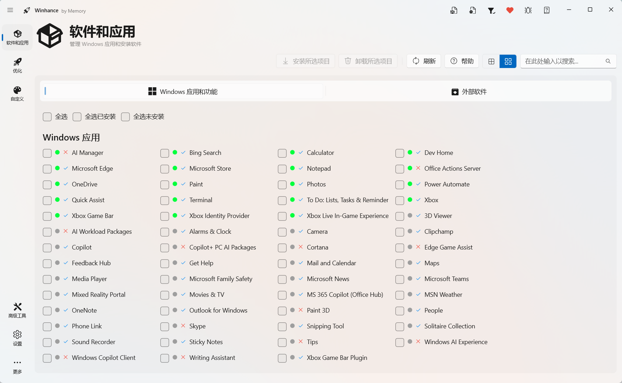Click the Snipping Tool label
Image resolution: width=622 pixels, height=383 pixels.
[x=325, y=326]
